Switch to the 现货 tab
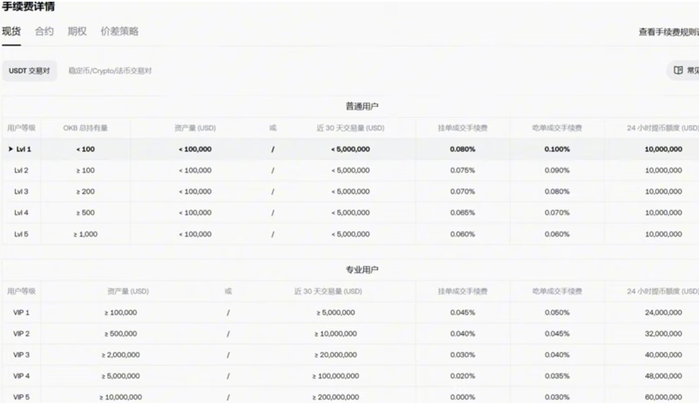Screen dimensions: 699x403 [x=11, y=31]
